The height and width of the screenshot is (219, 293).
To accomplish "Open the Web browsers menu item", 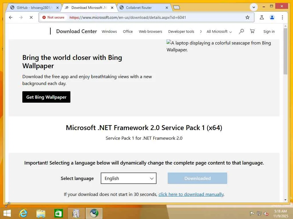I will pos(151,31).
